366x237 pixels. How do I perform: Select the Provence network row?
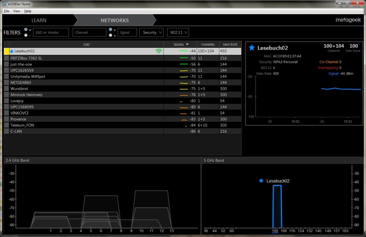[122, 119]
